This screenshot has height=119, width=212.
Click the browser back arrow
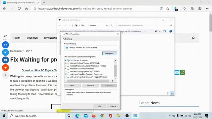(x=5, y=8)
